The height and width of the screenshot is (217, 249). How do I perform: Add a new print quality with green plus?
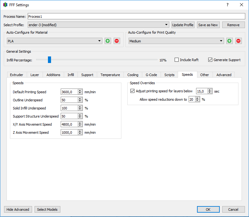click(229, 41)
